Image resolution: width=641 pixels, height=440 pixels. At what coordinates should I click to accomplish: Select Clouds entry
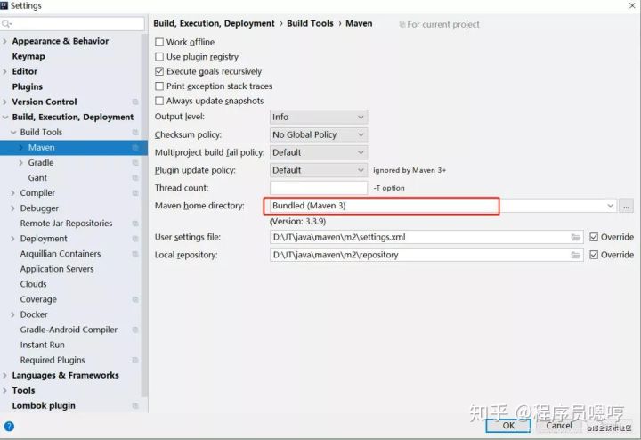(x=33, y=284)
